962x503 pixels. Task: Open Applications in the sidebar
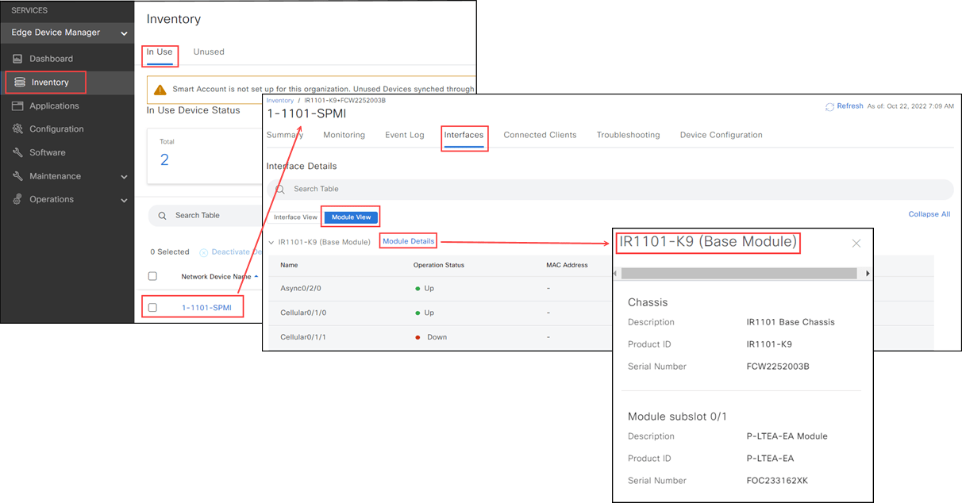click(x=54, y=106)
